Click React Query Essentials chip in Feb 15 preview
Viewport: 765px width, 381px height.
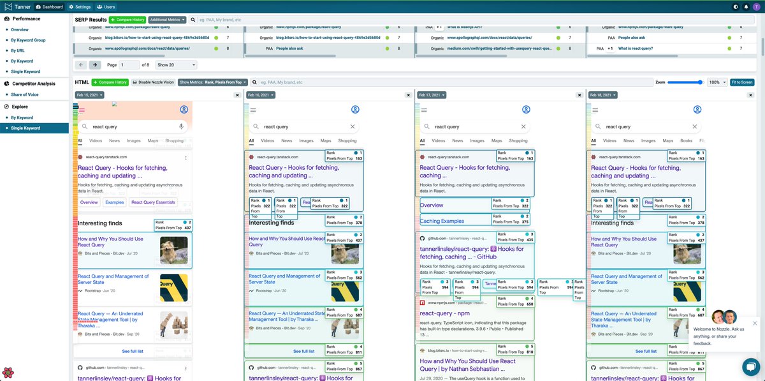pyautogui.click(x=153, y=202)
